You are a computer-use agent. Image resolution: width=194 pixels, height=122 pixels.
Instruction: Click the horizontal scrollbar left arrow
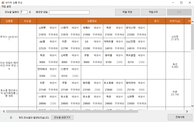[4, 111]
